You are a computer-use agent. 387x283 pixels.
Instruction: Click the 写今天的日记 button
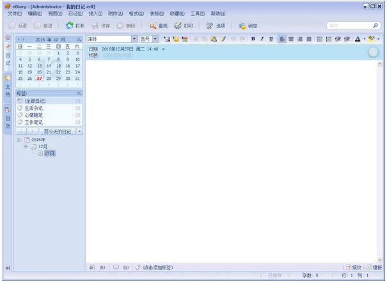(x=58, y=131)
